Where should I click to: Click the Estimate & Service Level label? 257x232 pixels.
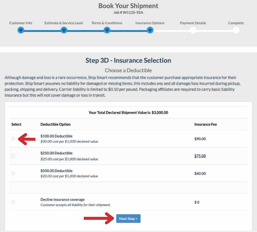(64, 23)
